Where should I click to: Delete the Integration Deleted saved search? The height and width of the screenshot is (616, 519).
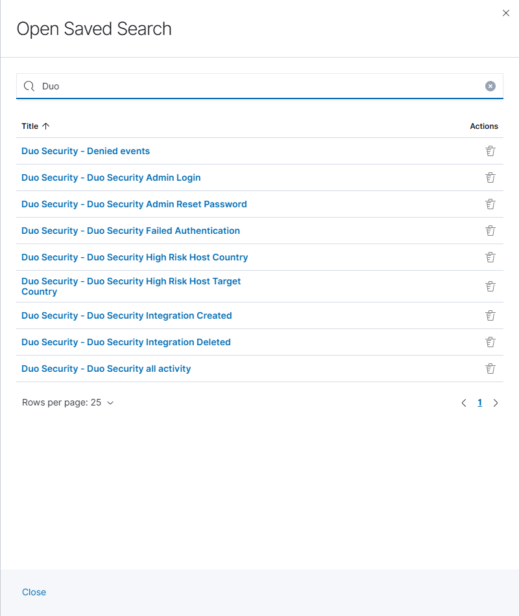pyautogui.click(x=490, y=342)
